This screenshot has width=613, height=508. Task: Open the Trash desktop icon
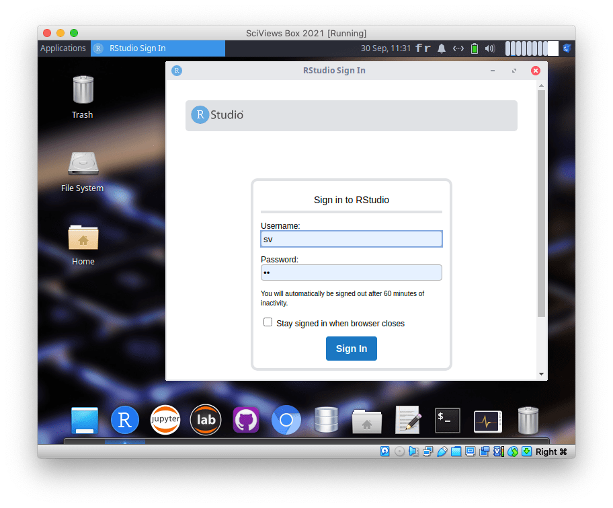tap(83, 96)
